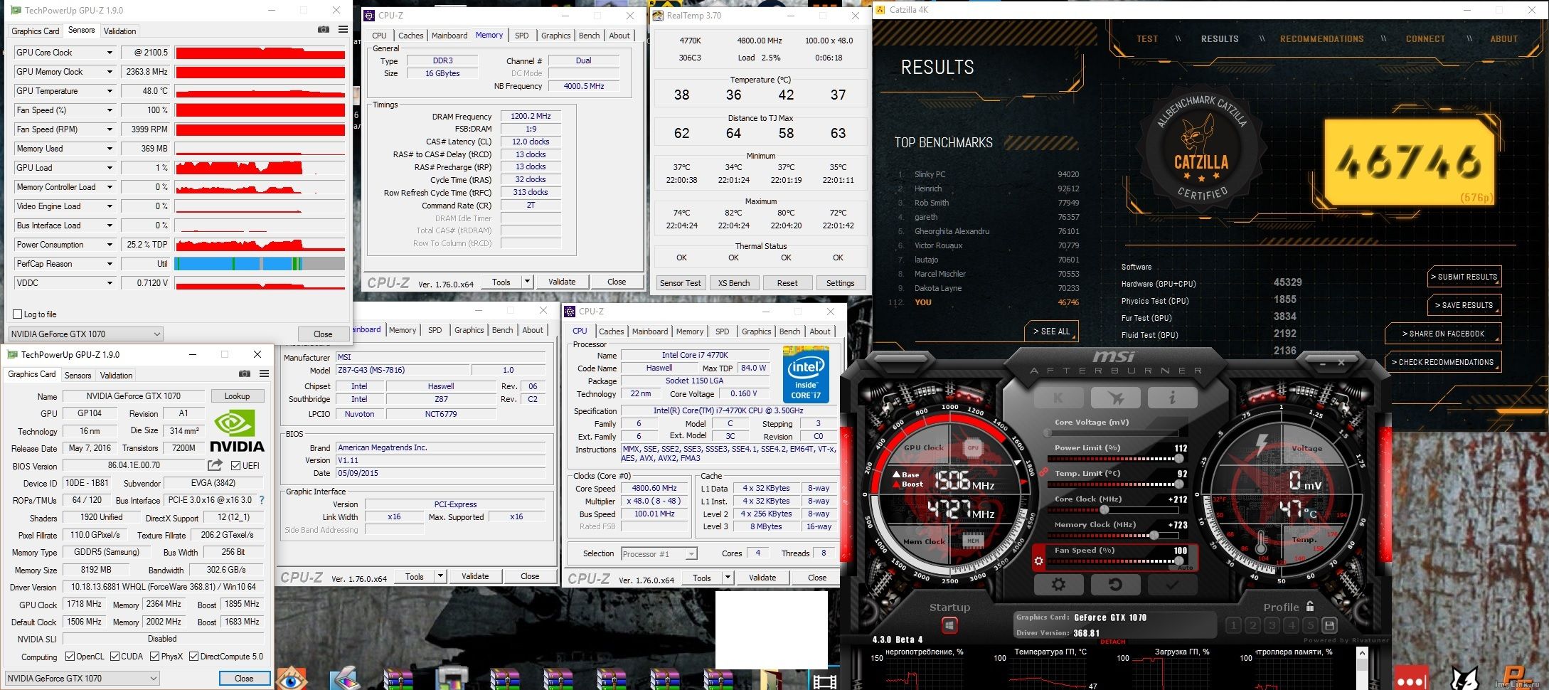The height and width of the screenshot is (690, 1549).
Task: Toggle the OpenCL checkbox
Action: [70, 656]
